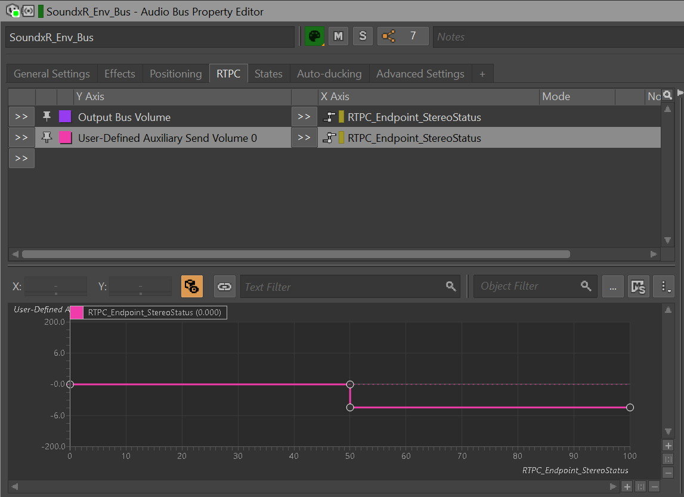Mute the SoundxR_Env_Bus with M button
Viewport: 684px width, 497px height.
[x=338, y=36]
